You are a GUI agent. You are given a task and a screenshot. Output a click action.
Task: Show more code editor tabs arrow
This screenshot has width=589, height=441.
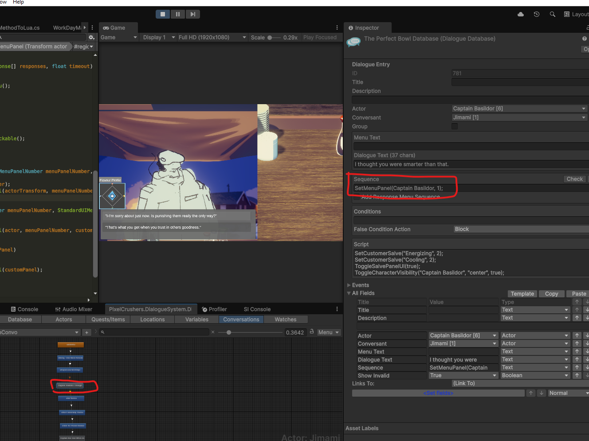tap(85, 27)
